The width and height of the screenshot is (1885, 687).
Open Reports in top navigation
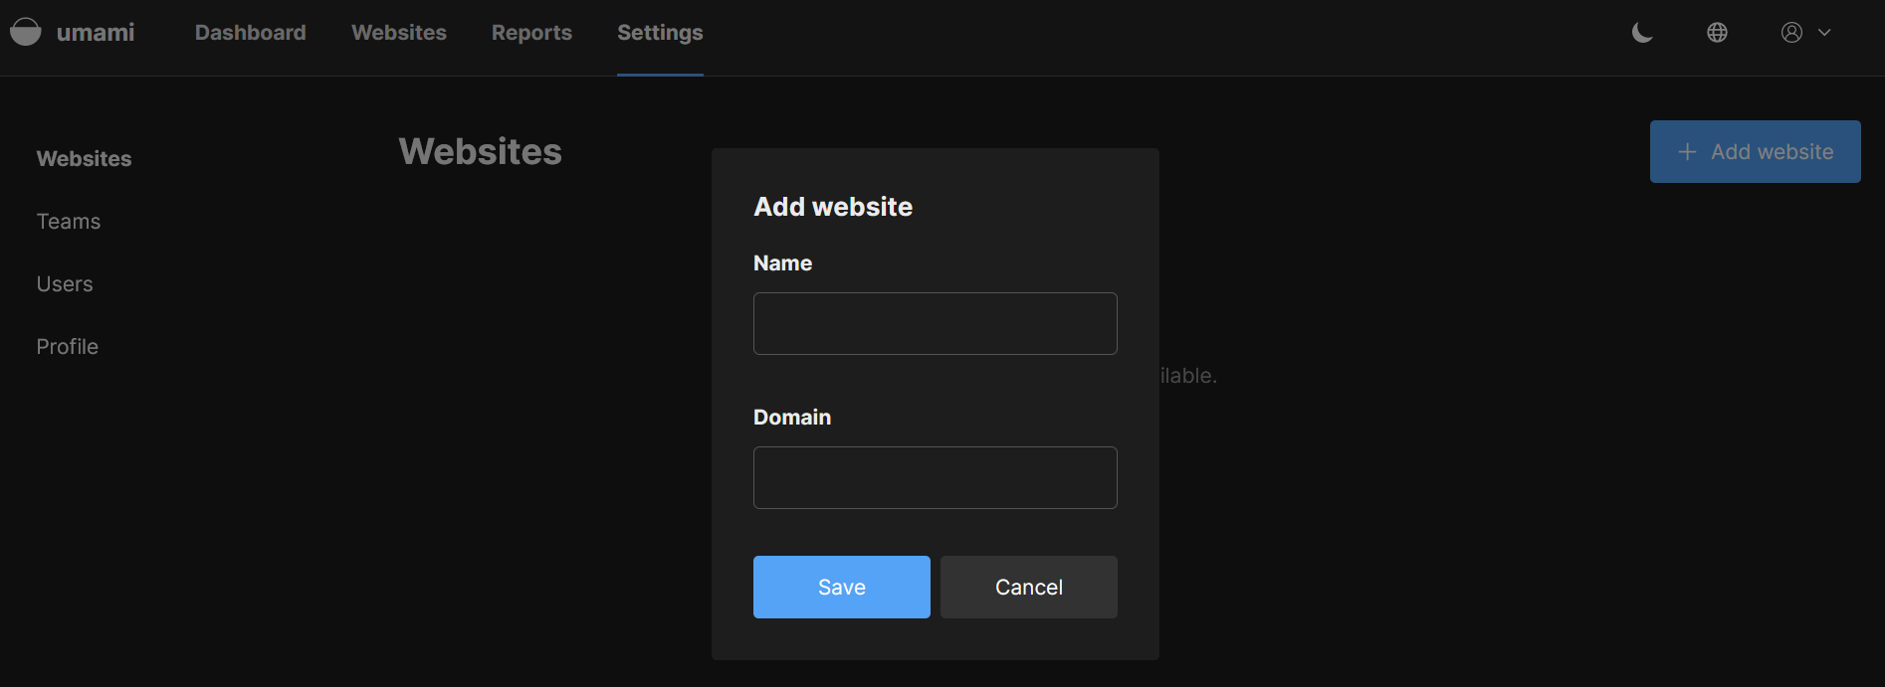coord(531,33)
